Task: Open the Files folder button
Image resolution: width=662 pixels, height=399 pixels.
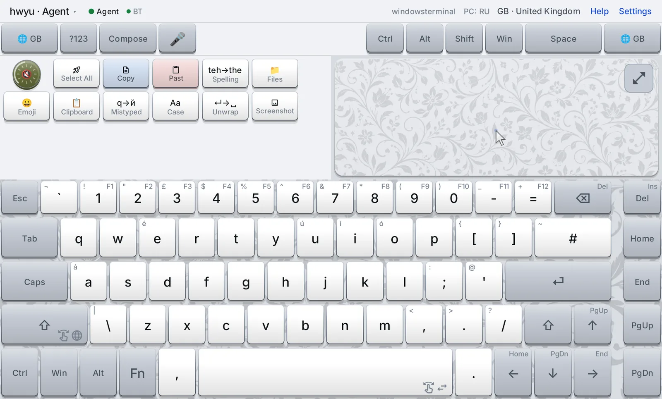Action: click(x=275, y=74)
